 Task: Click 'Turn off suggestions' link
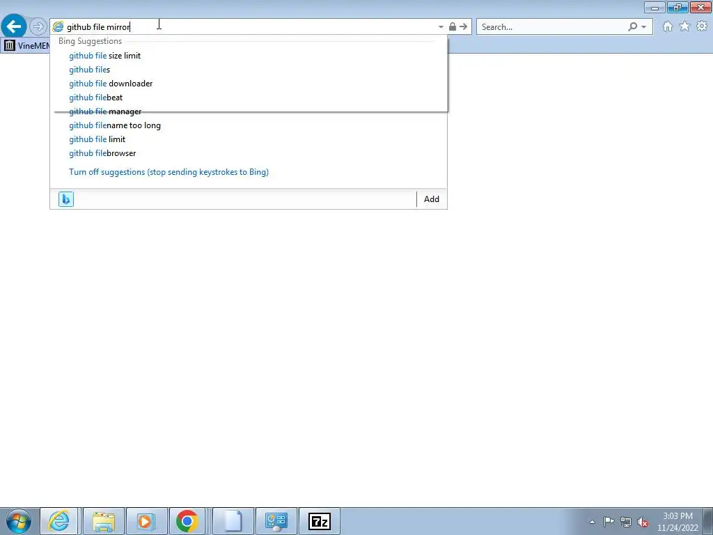tap(169, 172)
